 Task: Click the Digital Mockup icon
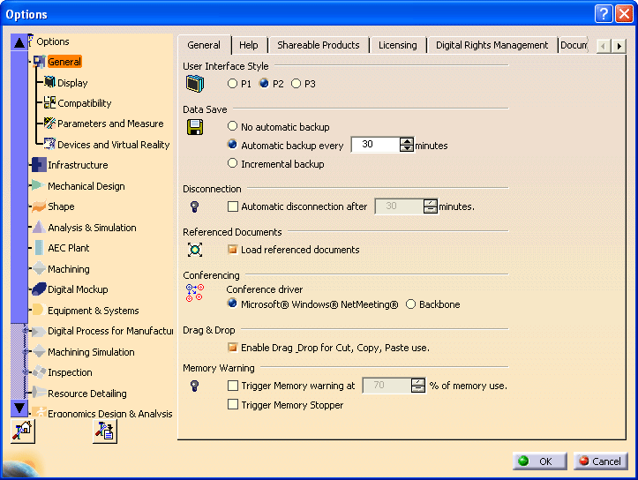tap(38, 289)
